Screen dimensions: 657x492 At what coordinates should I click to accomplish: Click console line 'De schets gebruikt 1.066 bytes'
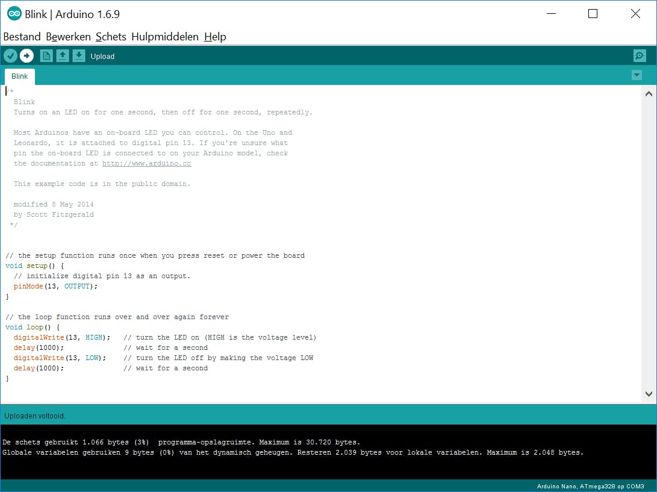tap(181, 442)
